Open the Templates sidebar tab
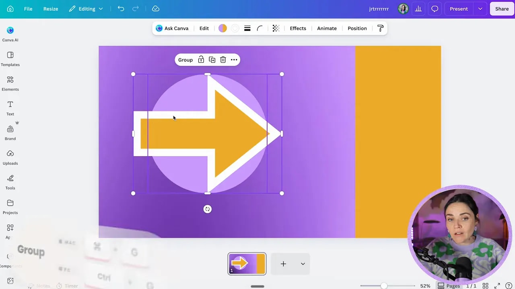The image size is (515, 289). [10, 59]
